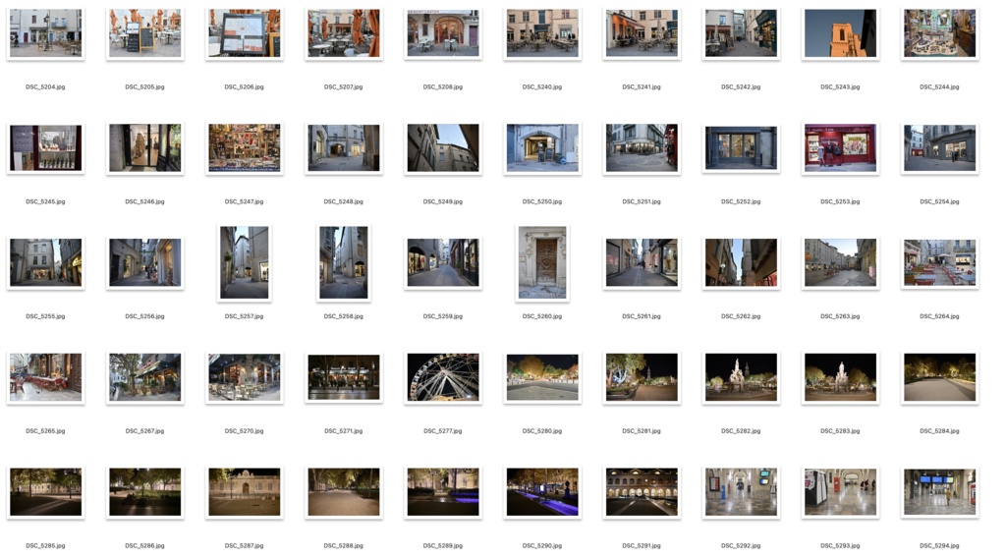This screenshot has width=1006, height=559.
Task: Select the DSC_5294.jpg station hall photo
Action: [939, 492]
